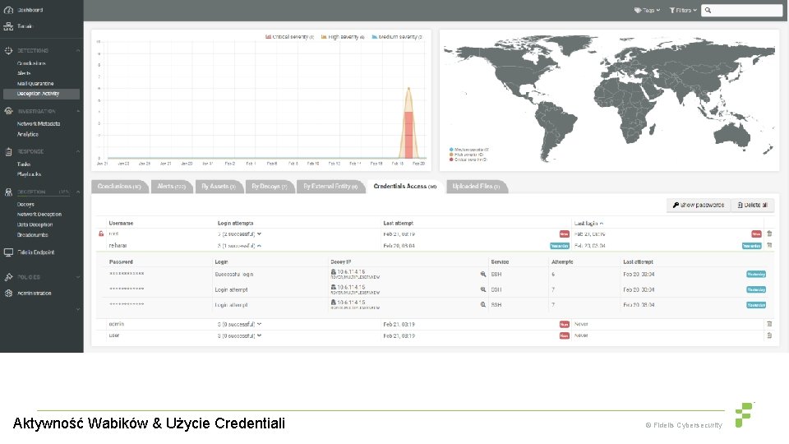The image size is (789, 444).
Task: Open Analytics in the sidebar
Action: click(x=28, y=134)
